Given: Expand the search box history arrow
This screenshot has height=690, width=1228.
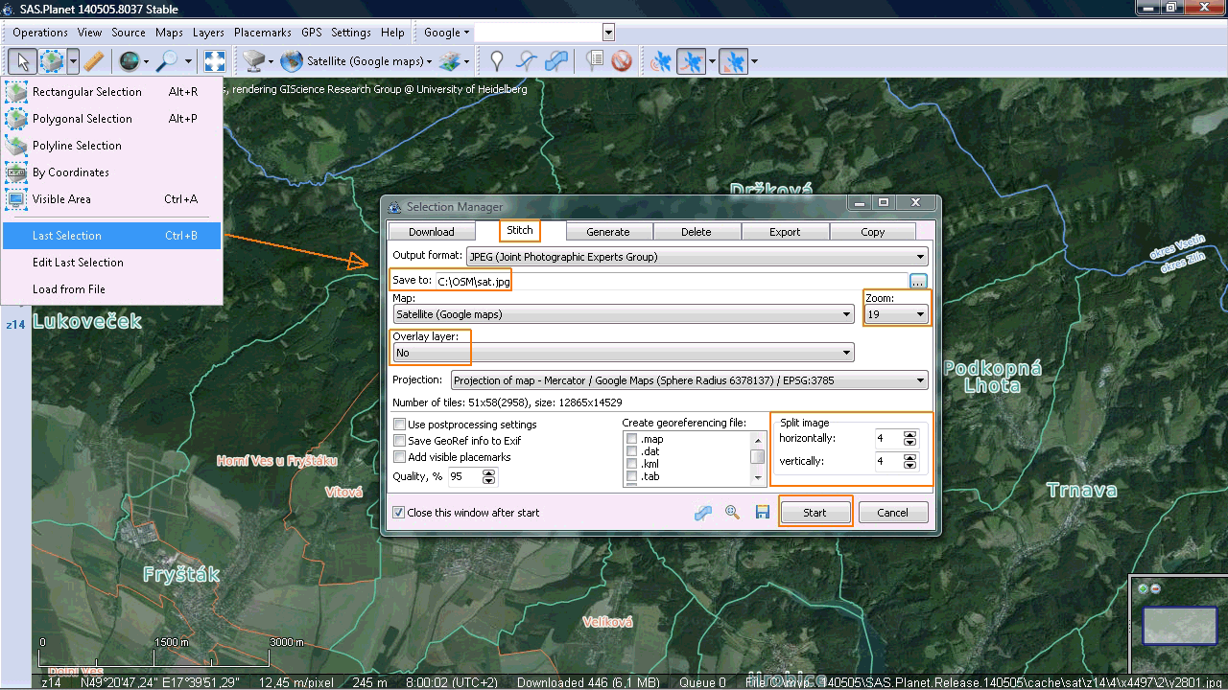Looking at the screenshot, I should 608,33.
